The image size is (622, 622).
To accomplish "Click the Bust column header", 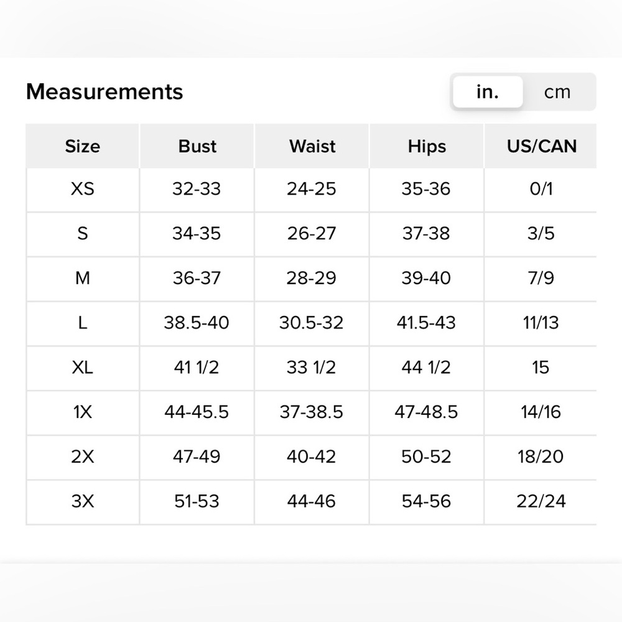I will [197, 146].
